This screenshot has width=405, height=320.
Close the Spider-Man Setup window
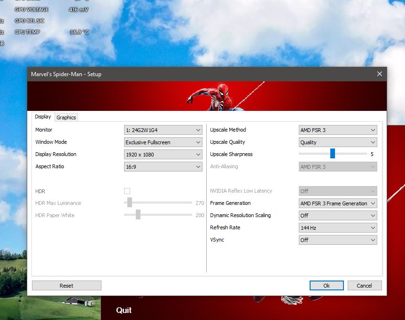click(x=380, y=74)
